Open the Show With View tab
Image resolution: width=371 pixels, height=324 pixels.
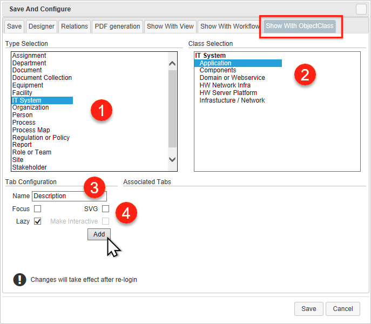pos(170,26)
